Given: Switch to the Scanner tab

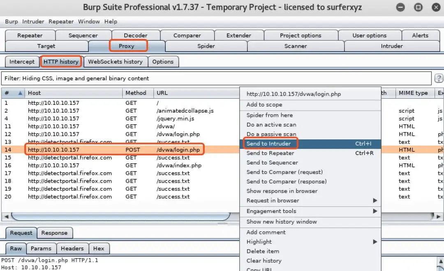Looking at the screenshot, I should 296,46.
